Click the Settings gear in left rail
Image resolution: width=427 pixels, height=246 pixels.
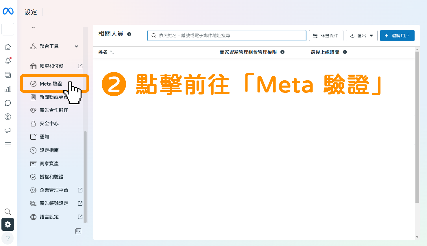click(x=8, y=224)
